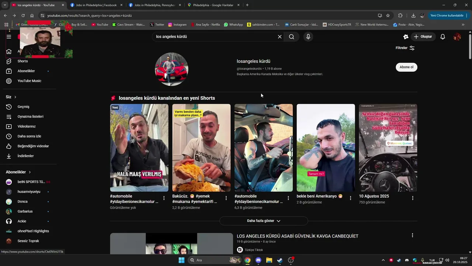The image size is (472, 266).
Task: Click the Yeni Chrome kullanılabilir update button
Action: pyautogui.click(x=449, y=16)
